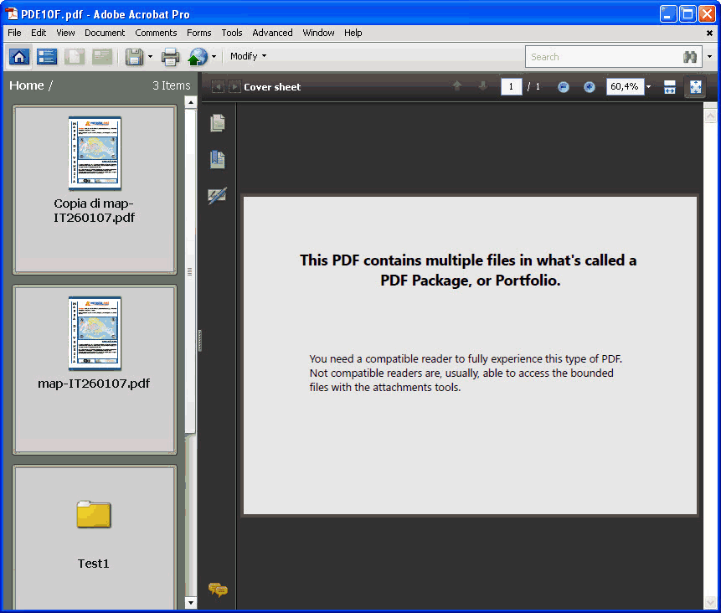Close the document with the menu-bar X
The width and height of the screenshot is (721, 613).
tap(709, 33)
